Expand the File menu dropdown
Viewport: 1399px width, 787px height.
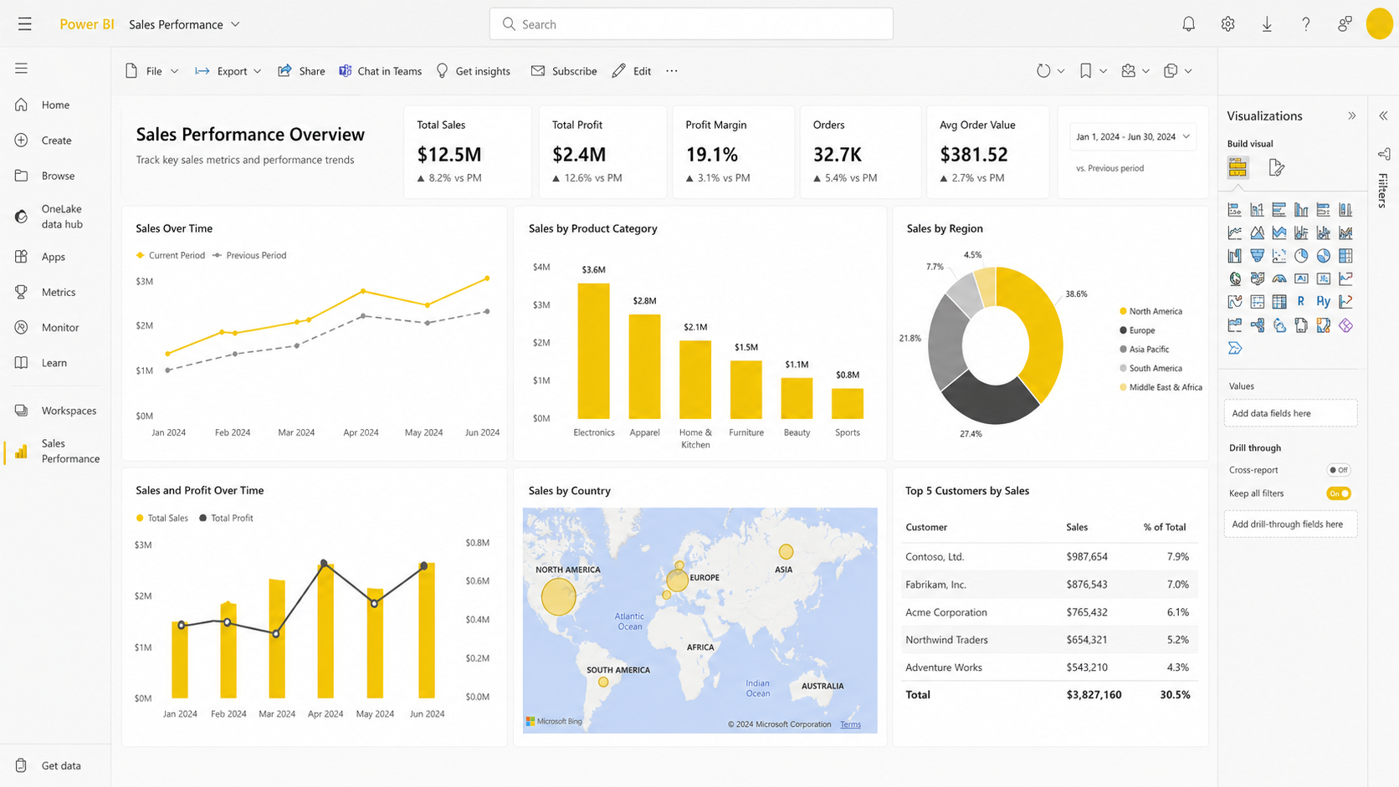tap(174, 71)
